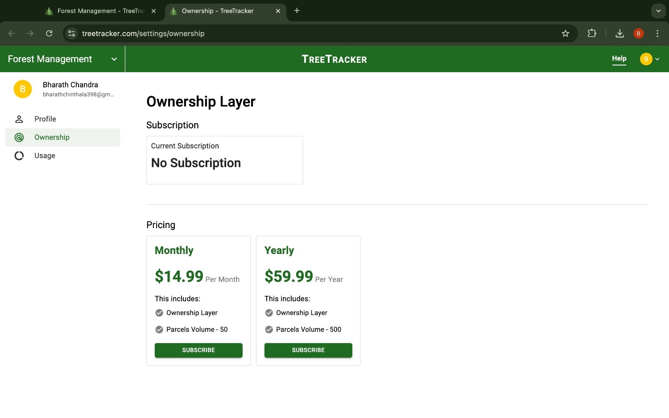Click the TreeTracker logo in the header

[x=334, y=59]
